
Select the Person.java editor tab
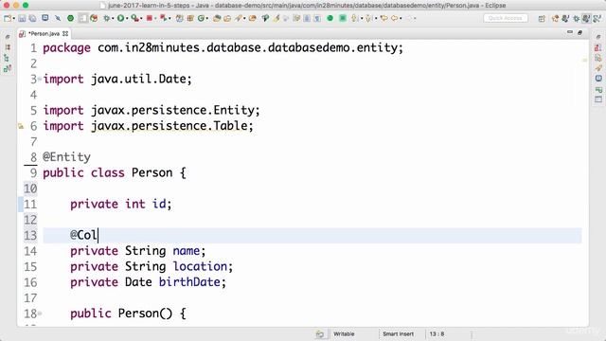coord(44,34)
